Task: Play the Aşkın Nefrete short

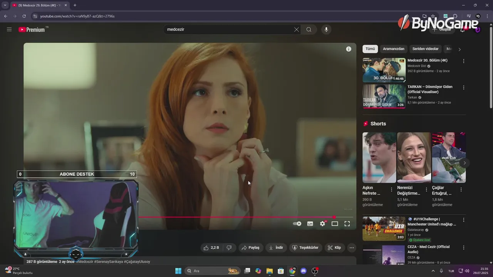Action: click(379, 157)
